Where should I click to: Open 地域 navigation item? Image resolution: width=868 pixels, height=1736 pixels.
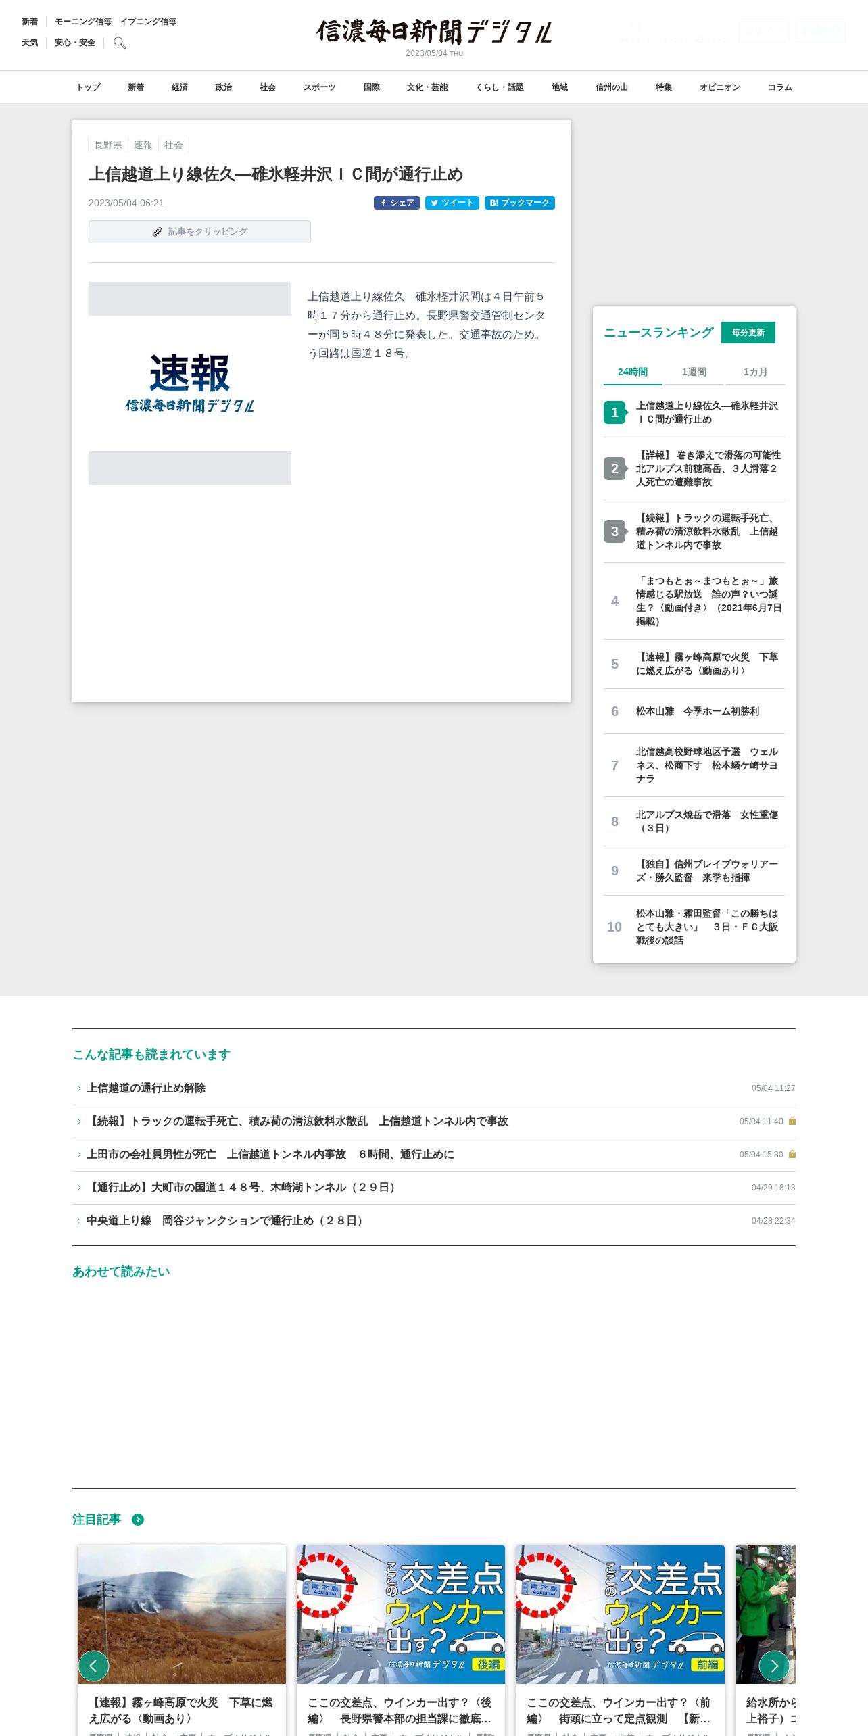coord(560,87)
